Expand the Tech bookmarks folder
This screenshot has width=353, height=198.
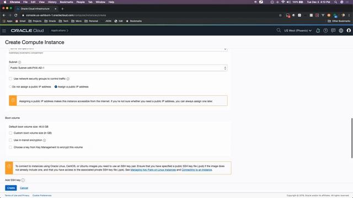[63, 21]
